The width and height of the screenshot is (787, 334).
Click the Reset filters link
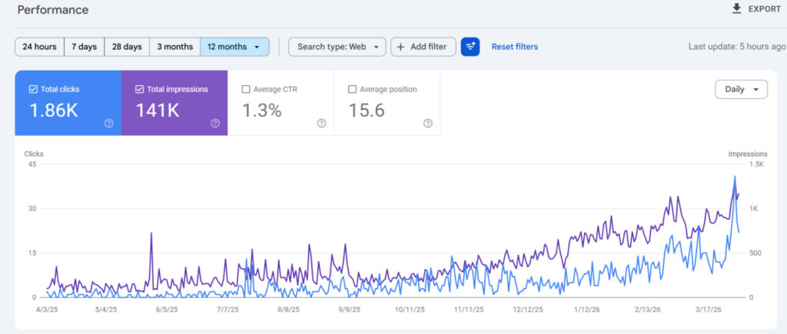[514, 47]
